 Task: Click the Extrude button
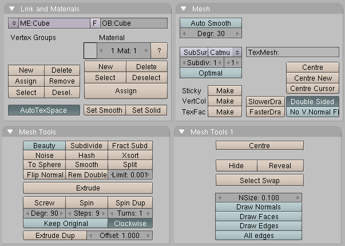(88, 188)
